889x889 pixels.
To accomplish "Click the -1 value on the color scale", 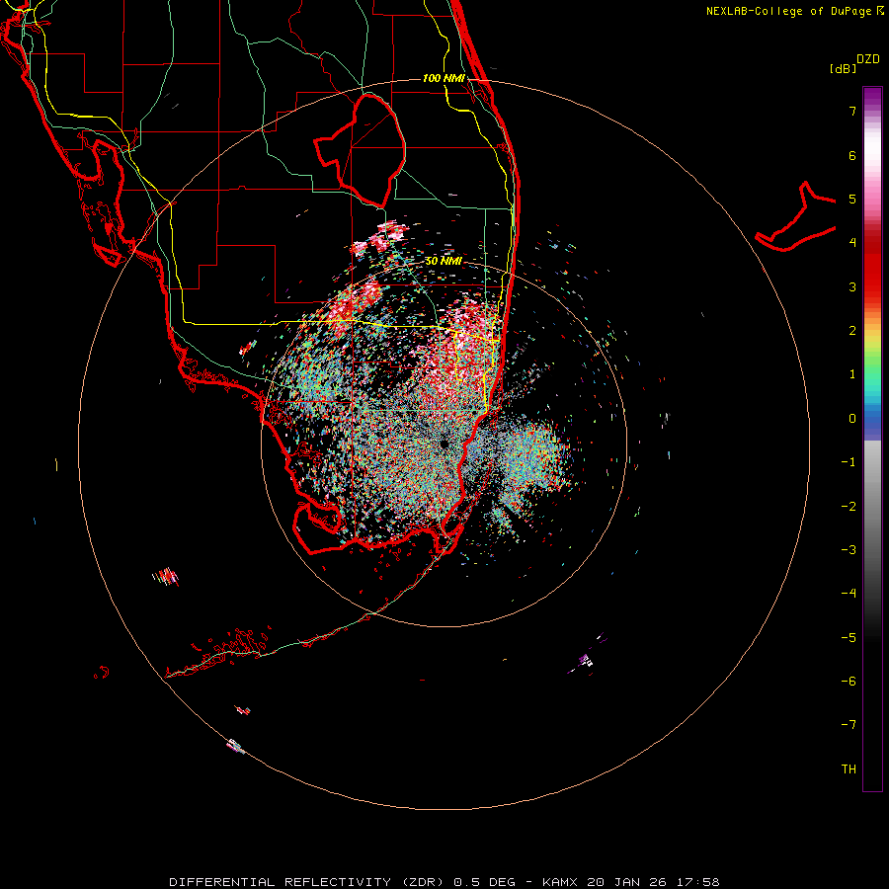I will click(849, 462).
